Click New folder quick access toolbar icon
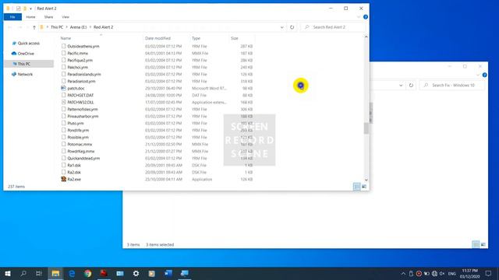499x280 pixels. [25, 9]
